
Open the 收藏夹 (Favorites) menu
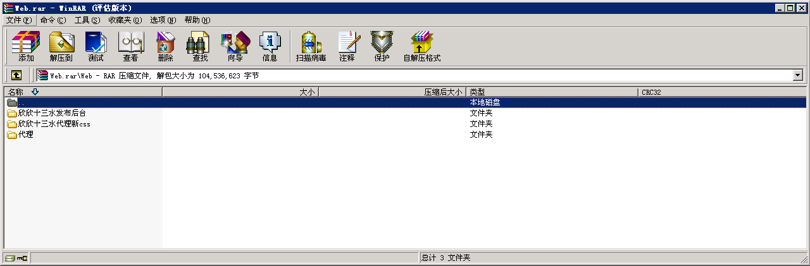(125, 20)
